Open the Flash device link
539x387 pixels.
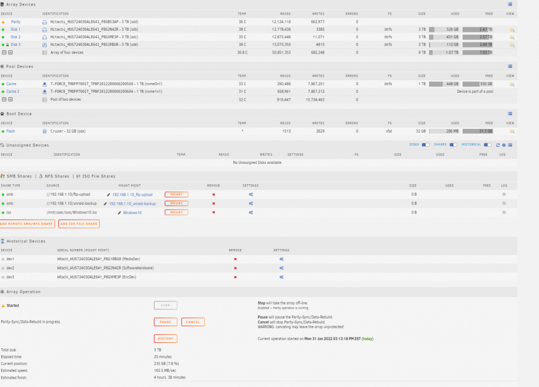click(x=11, y=132)
